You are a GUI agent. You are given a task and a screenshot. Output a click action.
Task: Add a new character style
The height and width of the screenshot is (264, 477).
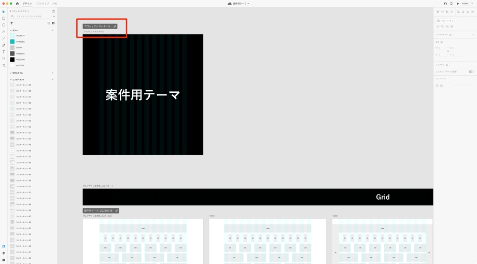click(x=53, y=73)
